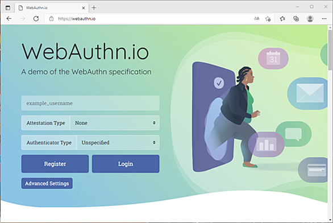Add this page to favorites
This screenshot has width=333, height=223.
point(268,19)
